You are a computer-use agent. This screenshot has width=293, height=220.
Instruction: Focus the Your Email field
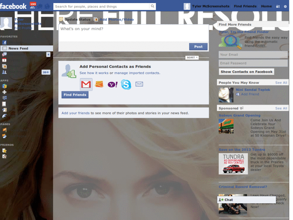pyautogui.click(x=253, y=55)
